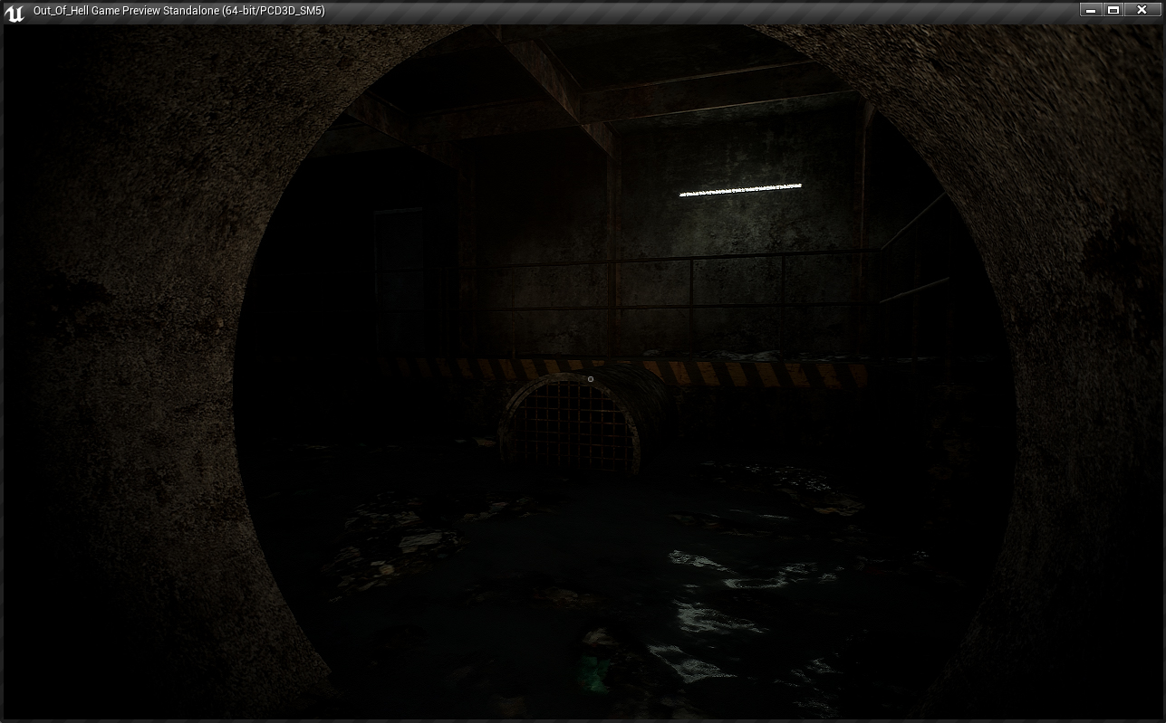The height and width of the screenshot is (723, 1166).
Task: Click the Out_Of_Hell Game Preview title text
Action: (x=178, y=11)
